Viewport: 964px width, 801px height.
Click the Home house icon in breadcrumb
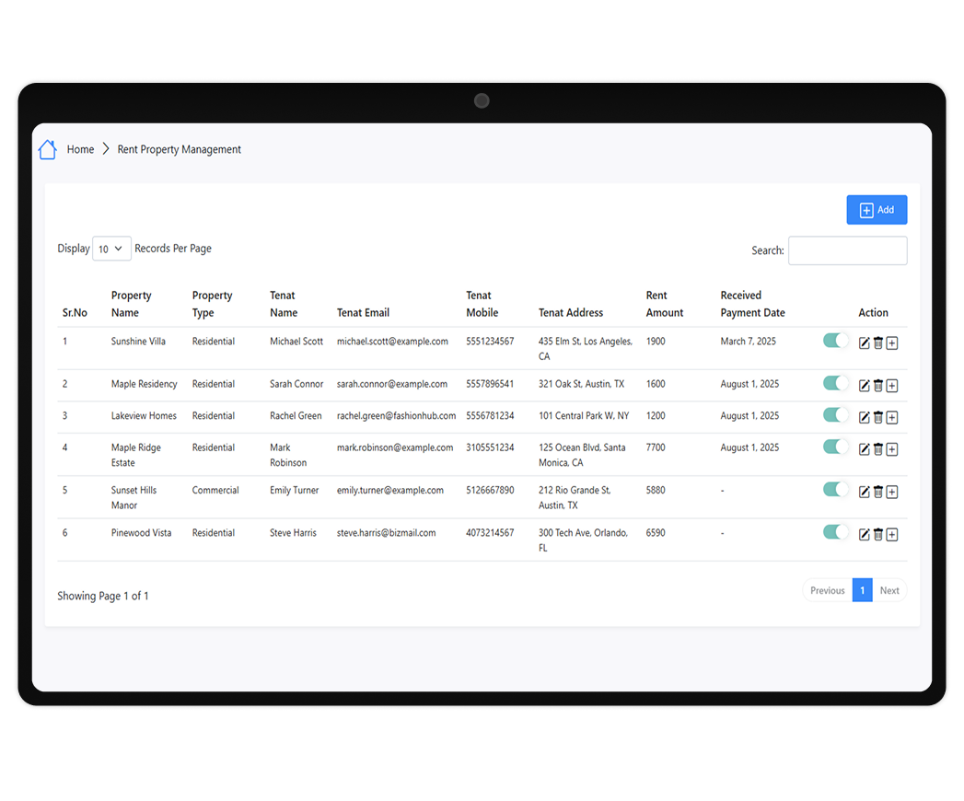47,149
